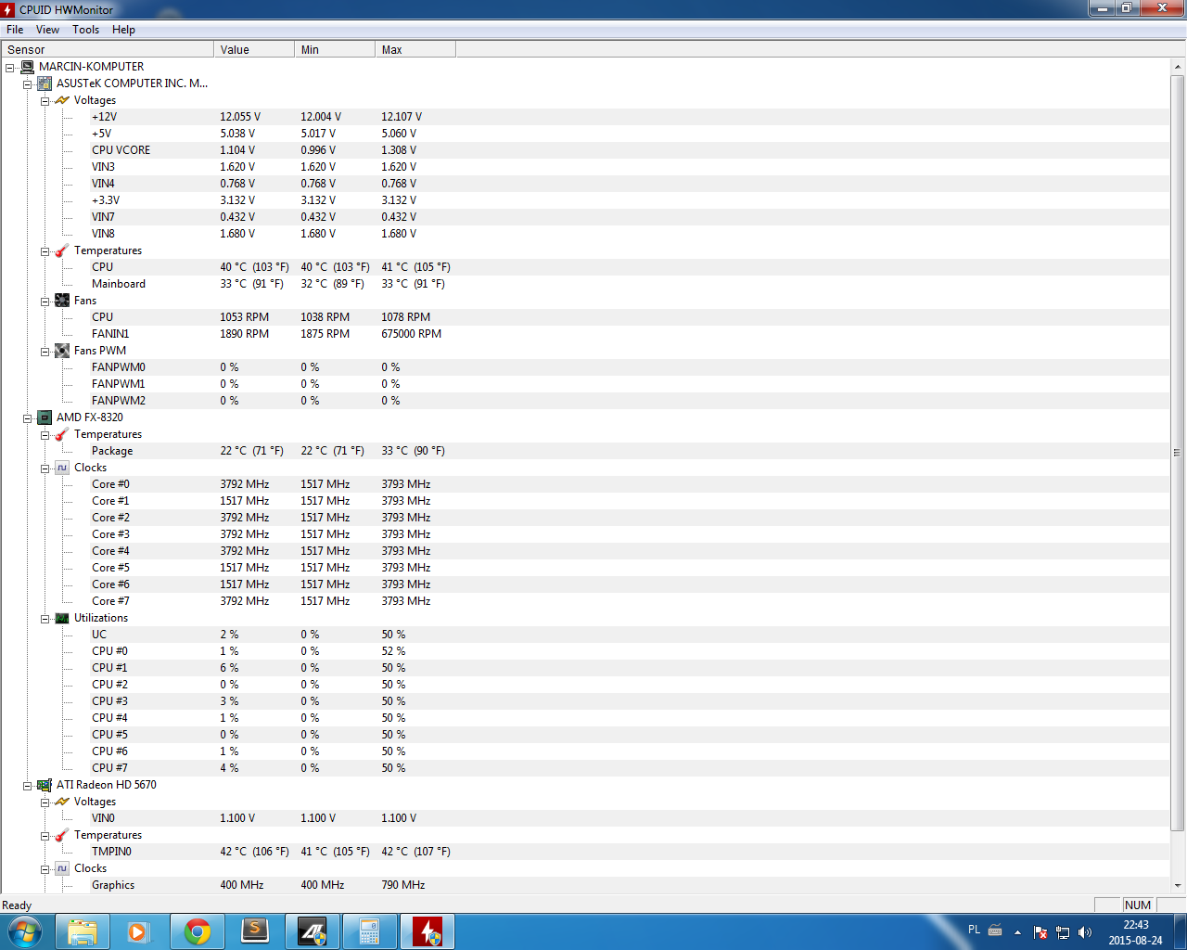Image resolution: width=1187 pixels, height=950 pixels.
Task: Show hidden system tray icons
Action: point(1017,932)
